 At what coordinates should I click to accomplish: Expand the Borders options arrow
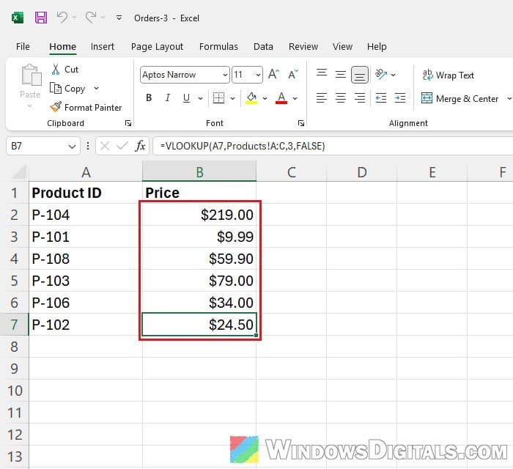[232, 98]
